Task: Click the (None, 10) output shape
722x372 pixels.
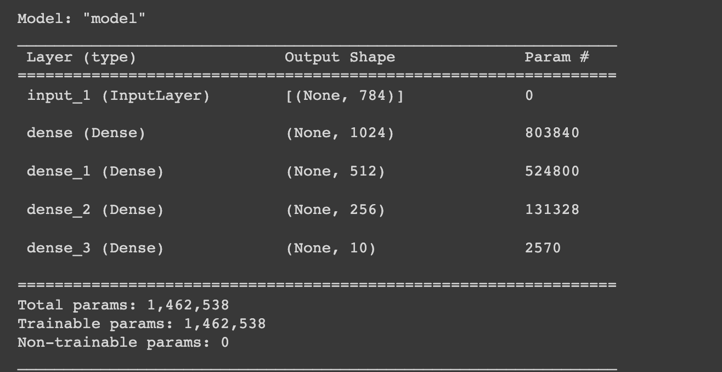Action: pyautogui.click(x=331, y=249)
